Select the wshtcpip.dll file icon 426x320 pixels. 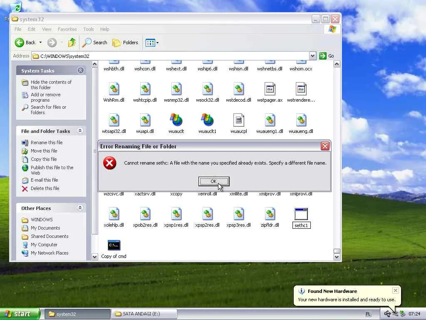[145, 89]
